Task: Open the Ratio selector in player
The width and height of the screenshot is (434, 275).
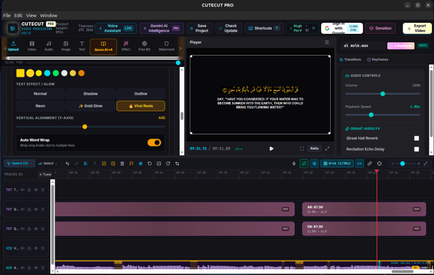Action: [314, 149]
